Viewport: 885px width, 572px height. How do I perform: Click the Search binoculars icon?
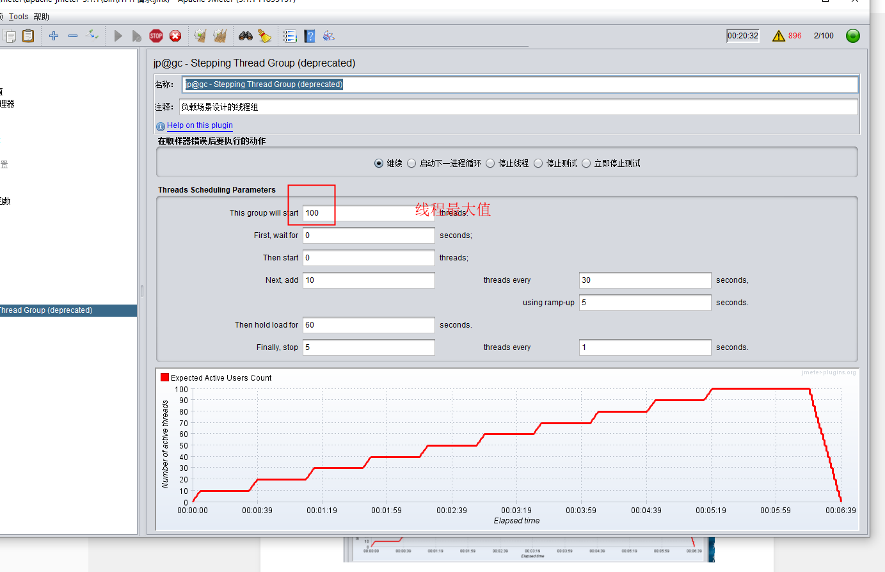pos(246,36)
